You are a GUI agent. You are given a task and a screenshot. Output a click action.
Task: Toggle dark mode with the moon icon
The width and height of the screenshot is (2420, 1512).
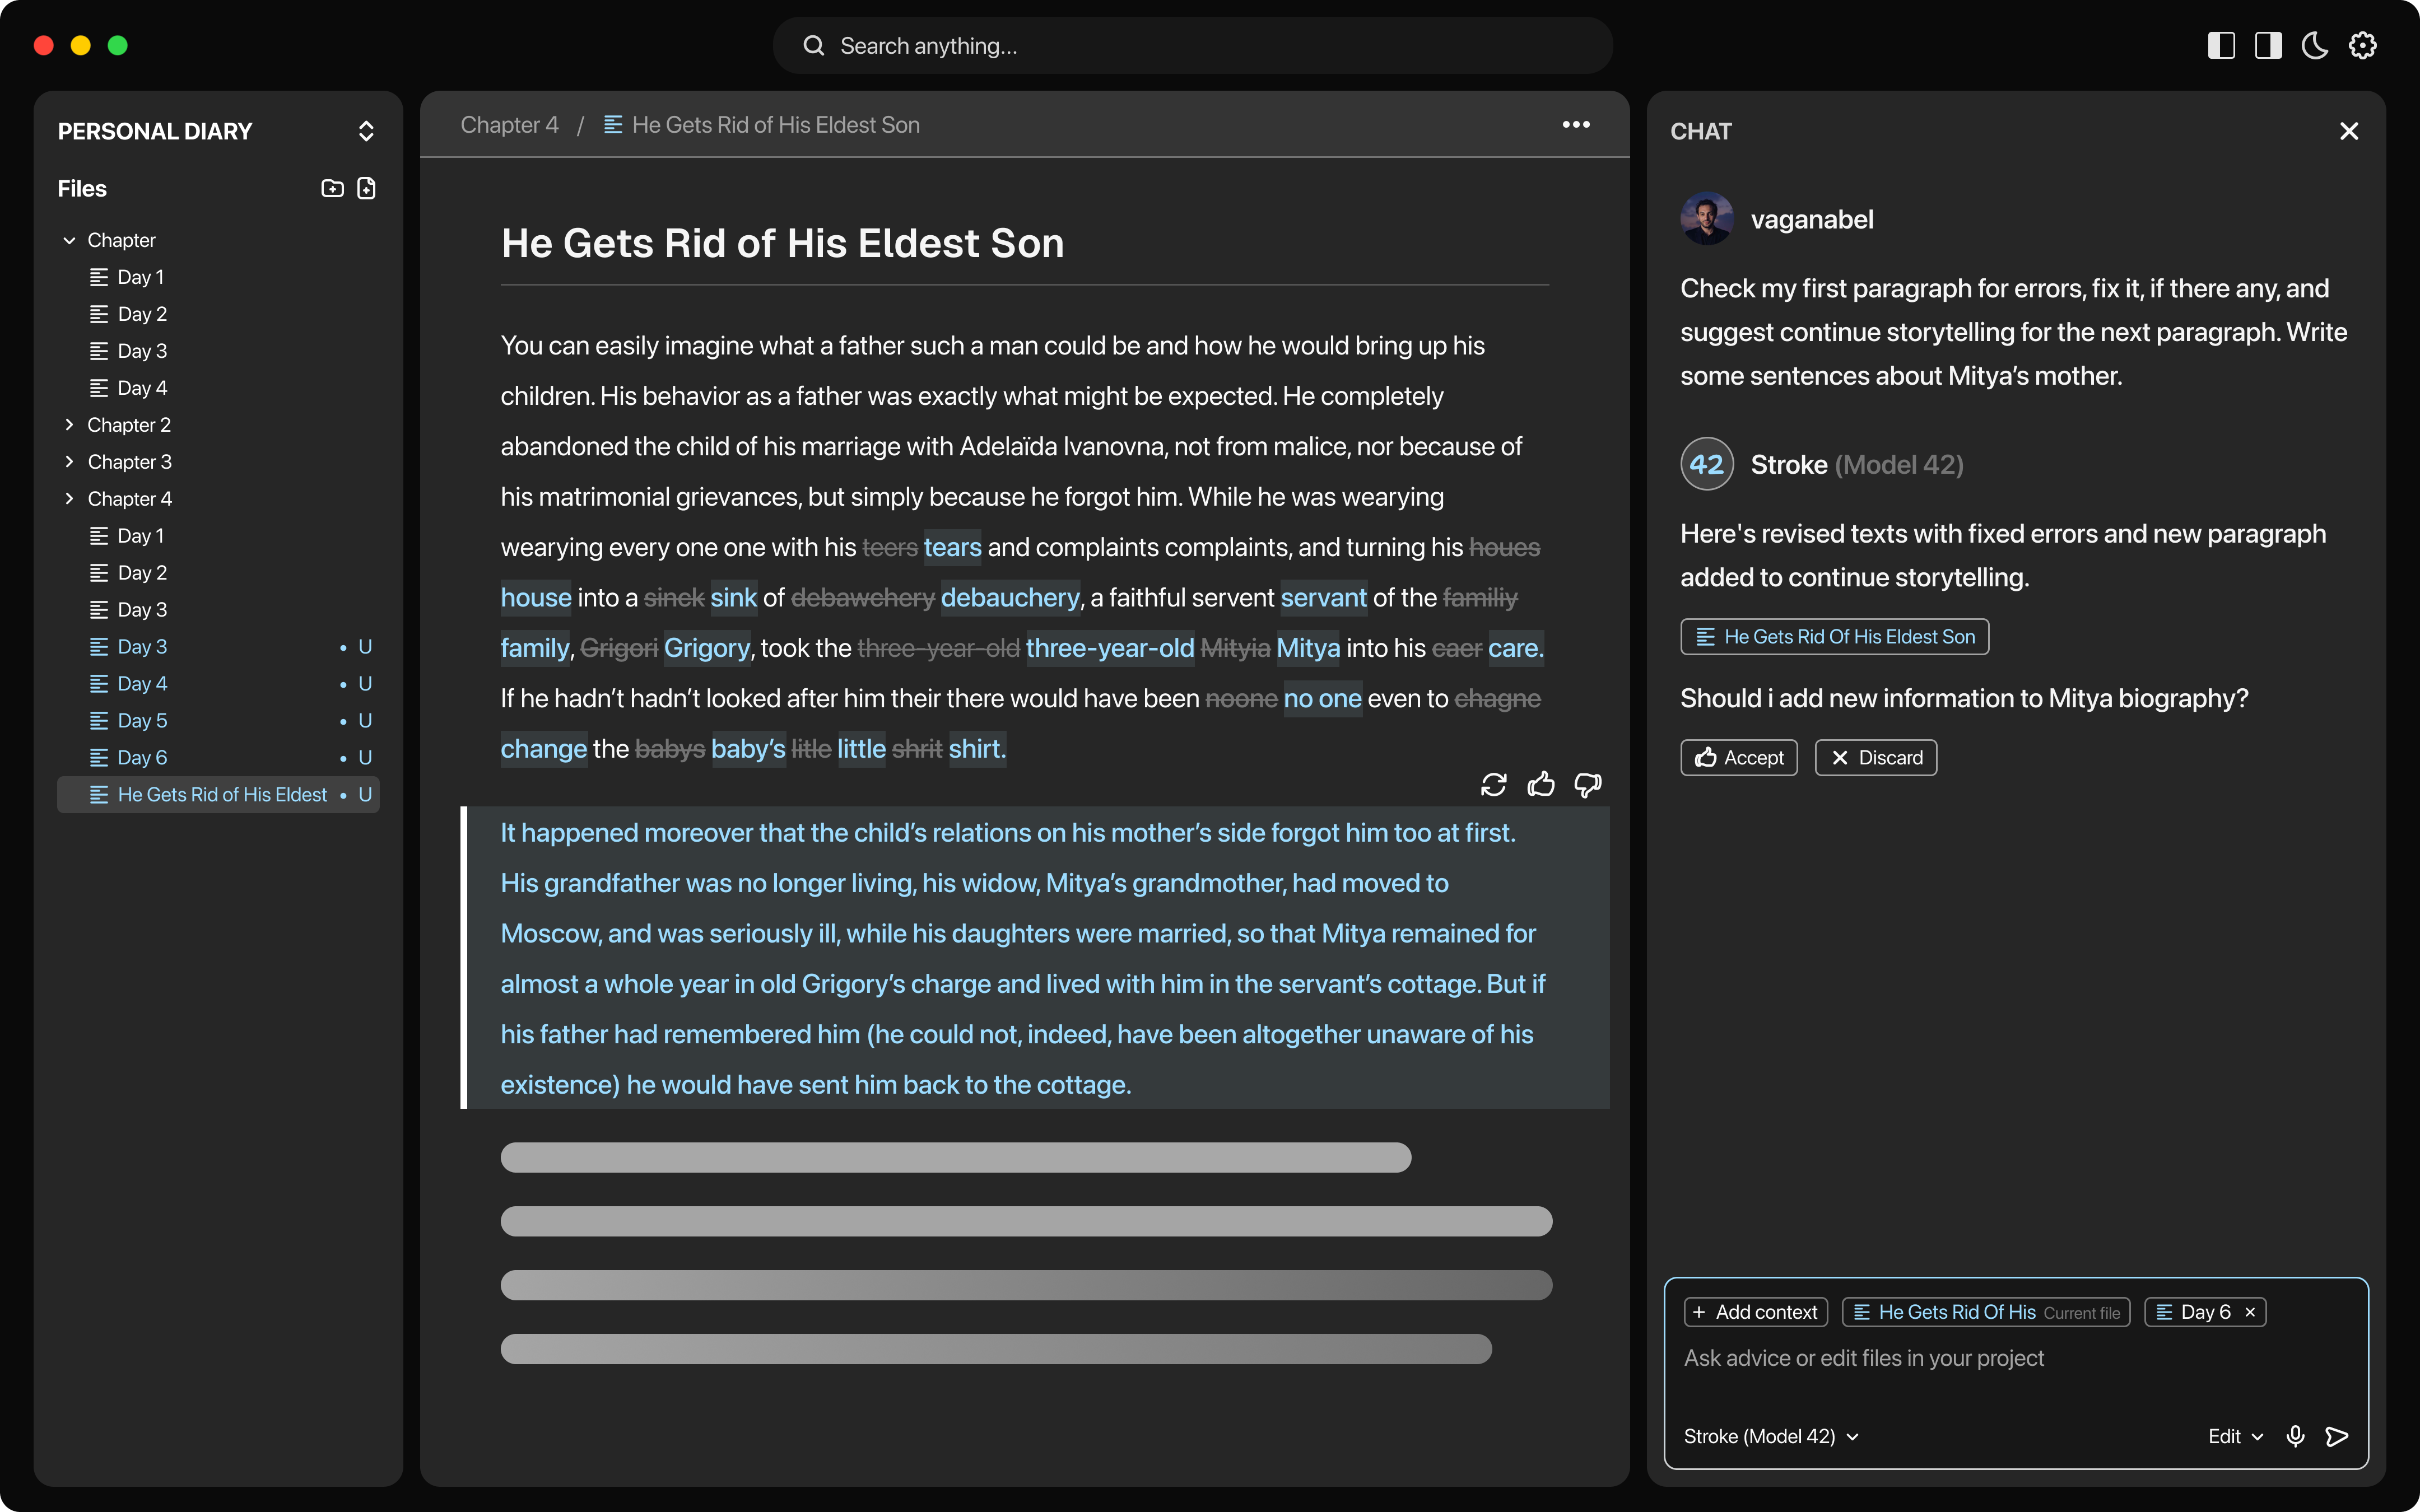point(2315,45)
